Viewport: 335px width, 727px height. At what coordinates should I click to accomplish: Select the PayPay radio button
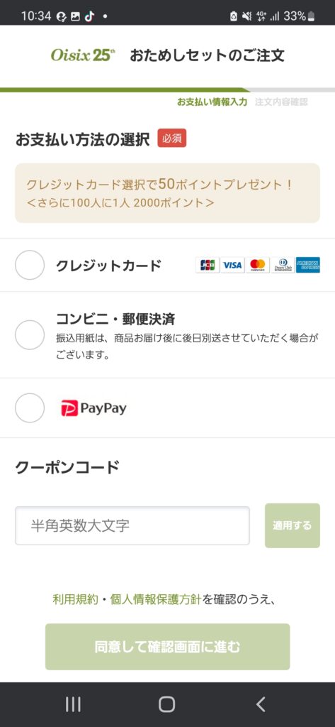click(x=30, y=408)
